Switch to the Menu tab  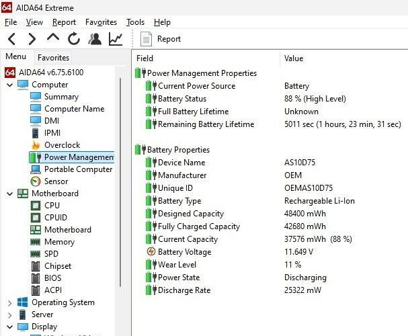(15, 56)
